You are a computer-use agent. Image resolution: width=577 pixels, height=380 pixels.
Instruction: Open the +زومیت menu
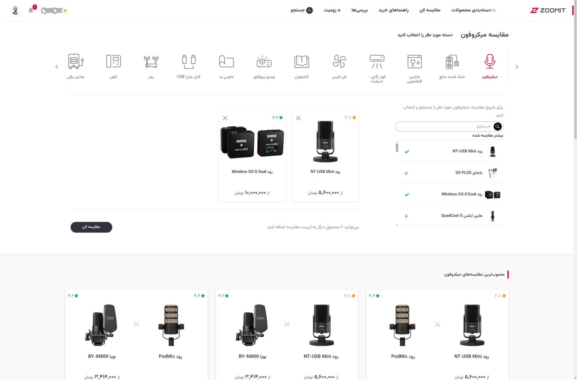click(332, 10)
